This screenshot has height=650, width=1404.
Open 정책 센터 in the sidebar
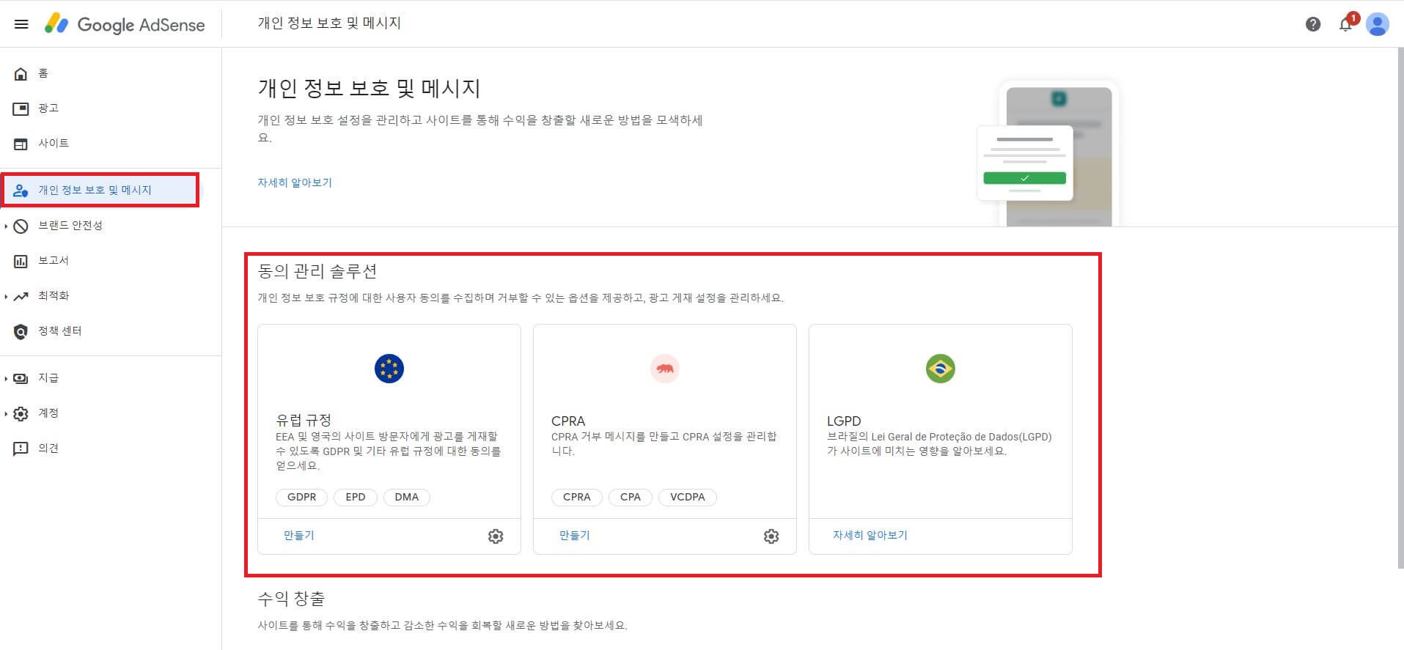pos(60,331)
